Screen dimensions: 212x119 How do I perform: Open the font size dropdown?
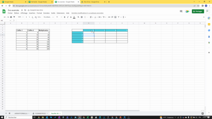tap(59, 17)
